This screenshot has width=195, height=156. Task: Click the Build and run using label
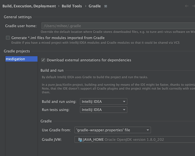click(59, 101)
